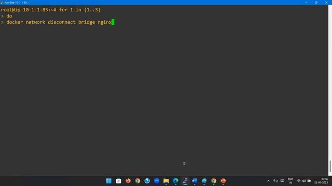Open the clock and date 21-06-2023
332x186 pixels.
pos(321,181)
